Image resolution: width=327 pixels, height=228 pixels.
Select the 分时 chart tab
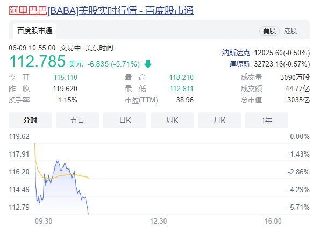[x=30, y=120]
